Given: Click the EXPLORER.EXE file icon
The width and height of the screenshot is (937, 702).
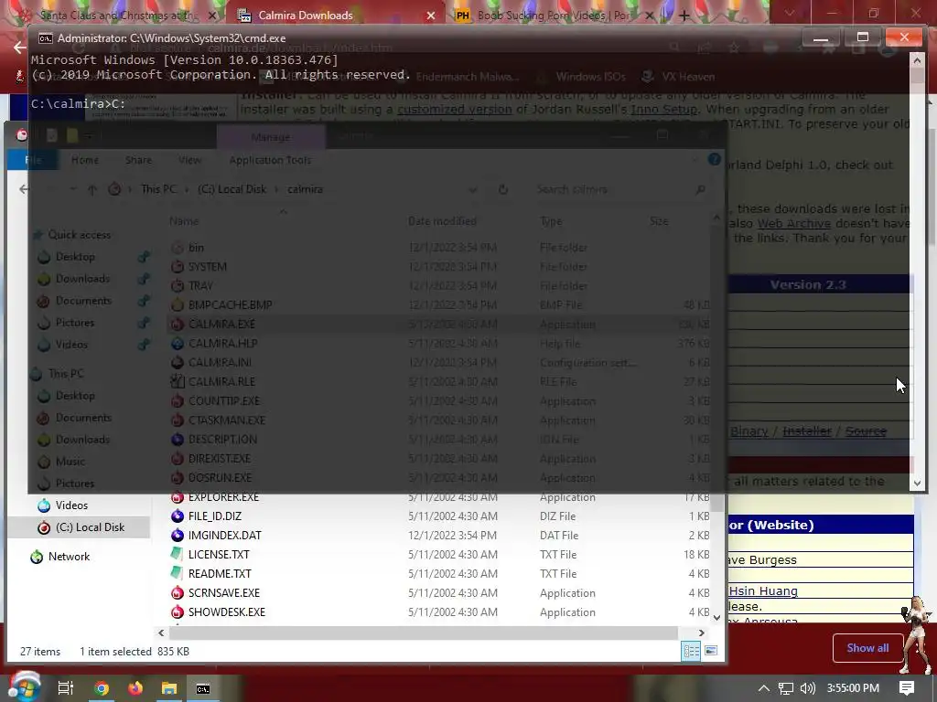Looking at the screenshot, I should 177,497.
